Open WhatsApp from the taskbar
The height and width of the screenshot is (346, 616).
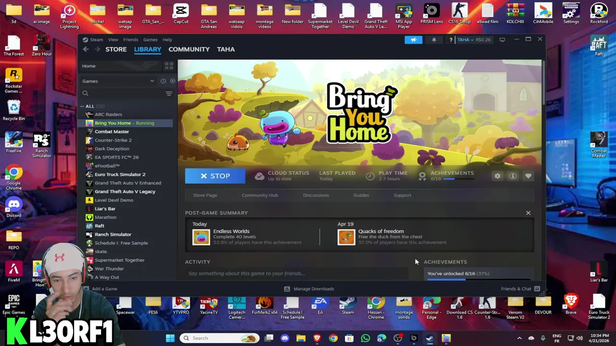point(365,338)
